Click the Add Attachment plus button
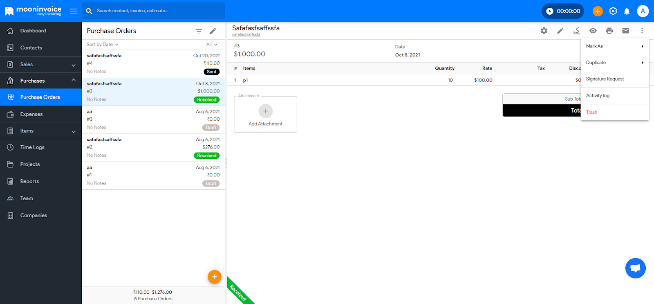Image resolution: width=654 pixels, height=304 pixels. [x=266, y=111]
